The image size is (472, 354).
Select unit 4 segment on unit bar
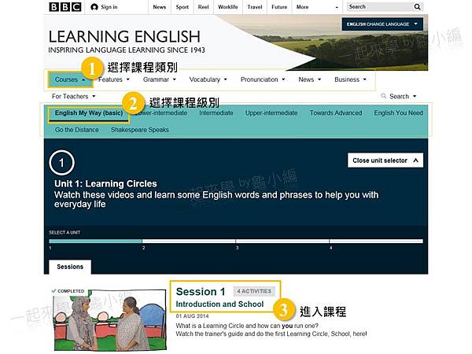coord(376,242)
